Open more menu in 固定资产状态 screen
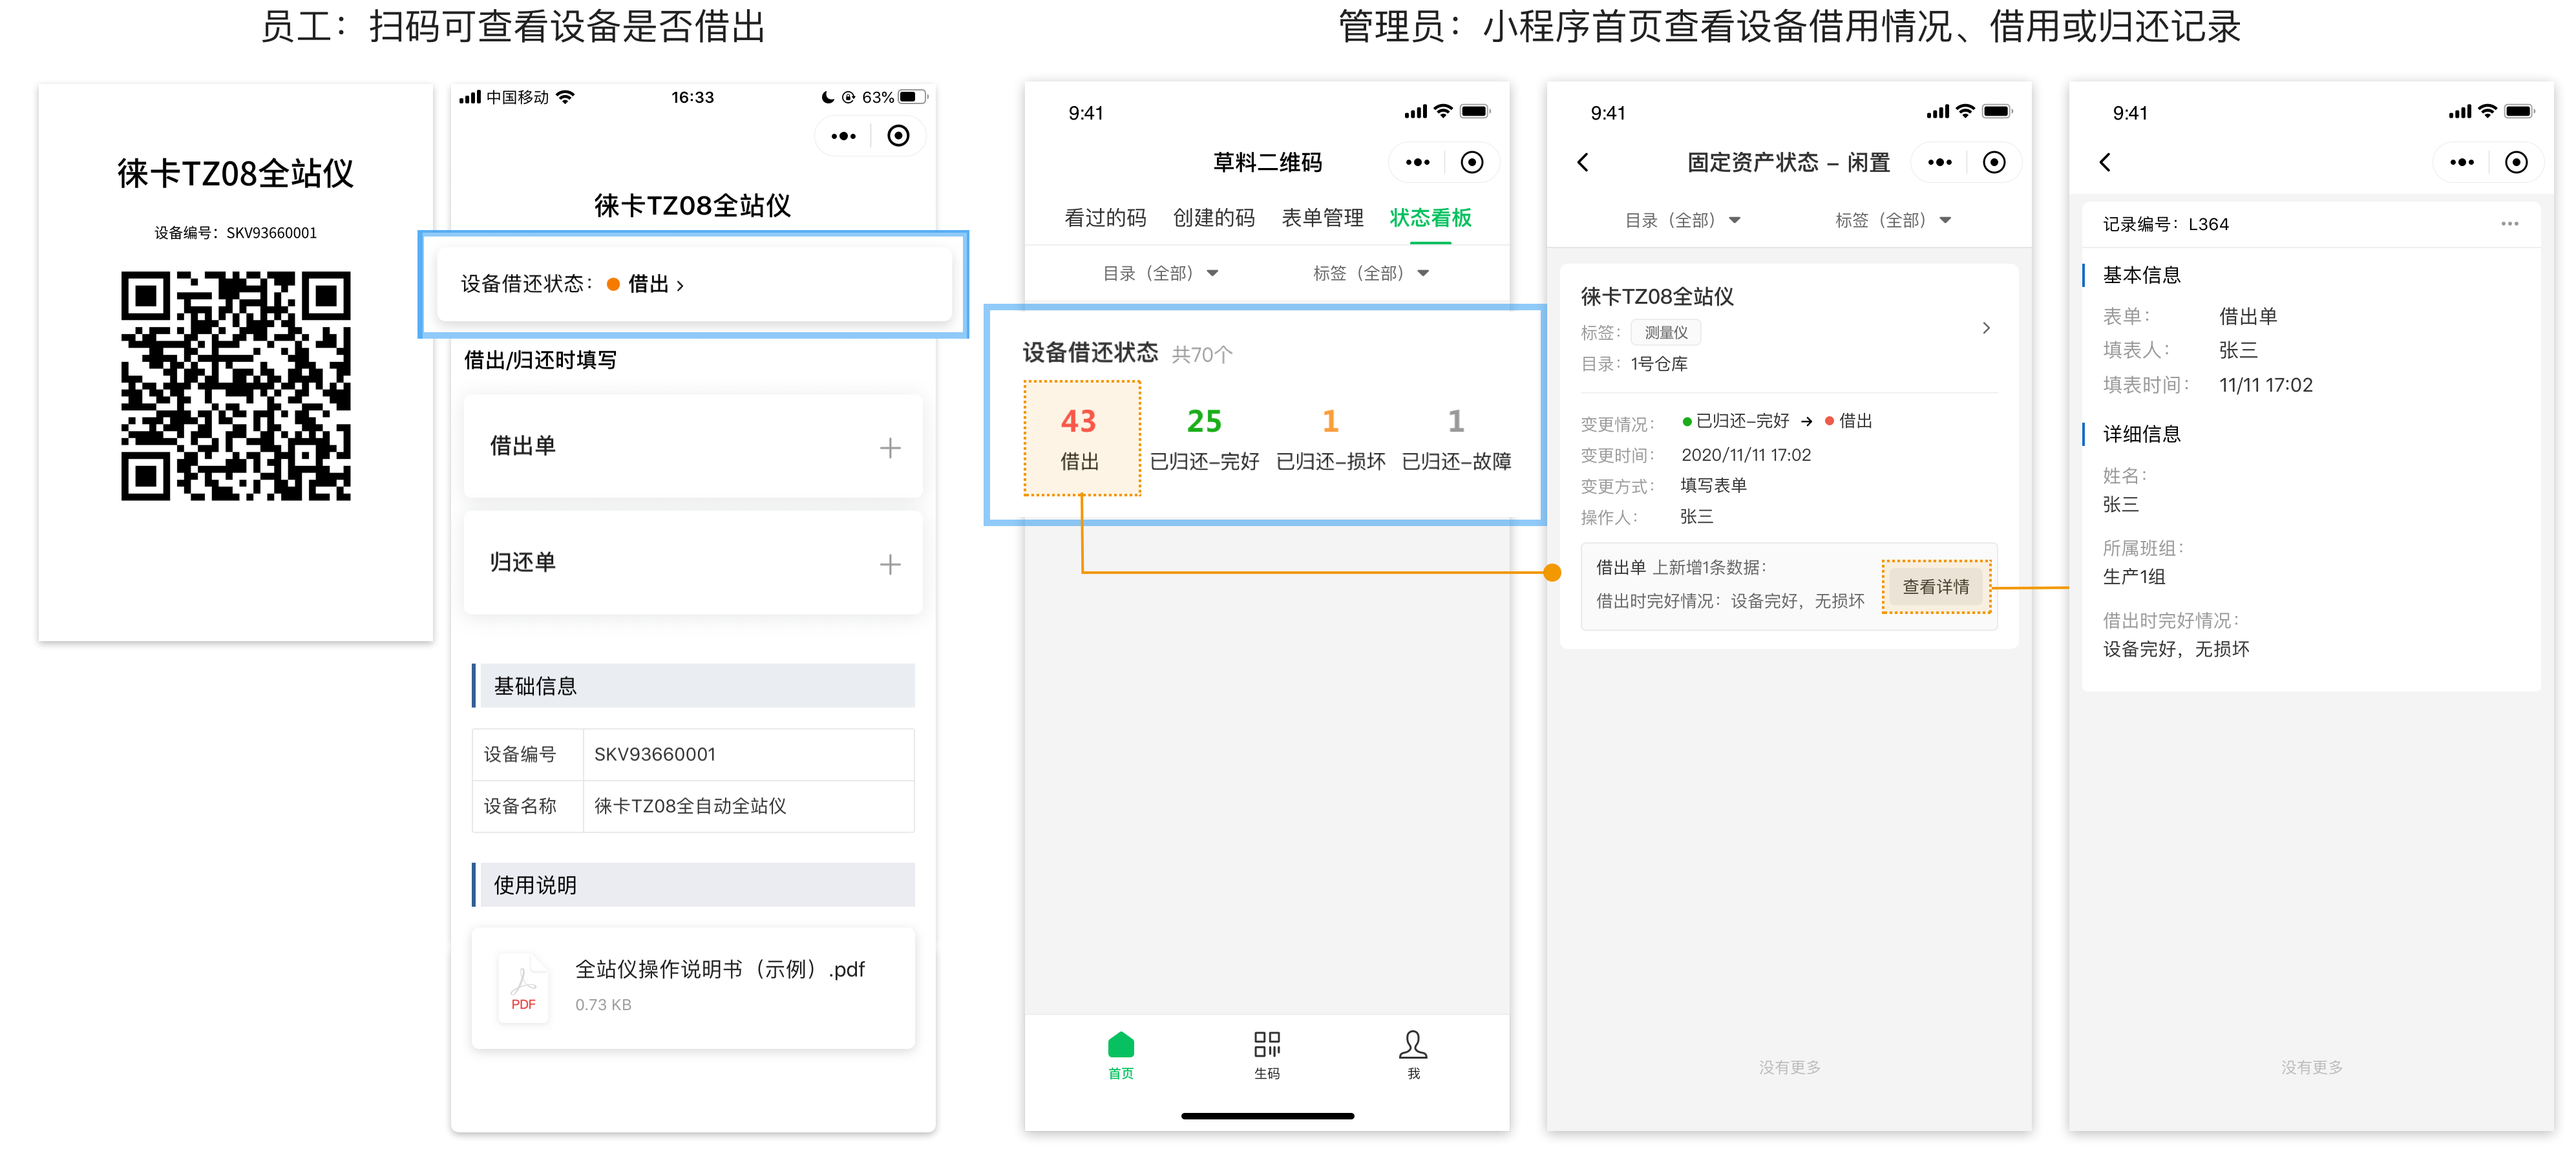This screenshot has height=1153, width=2576. pos(1940,162)
